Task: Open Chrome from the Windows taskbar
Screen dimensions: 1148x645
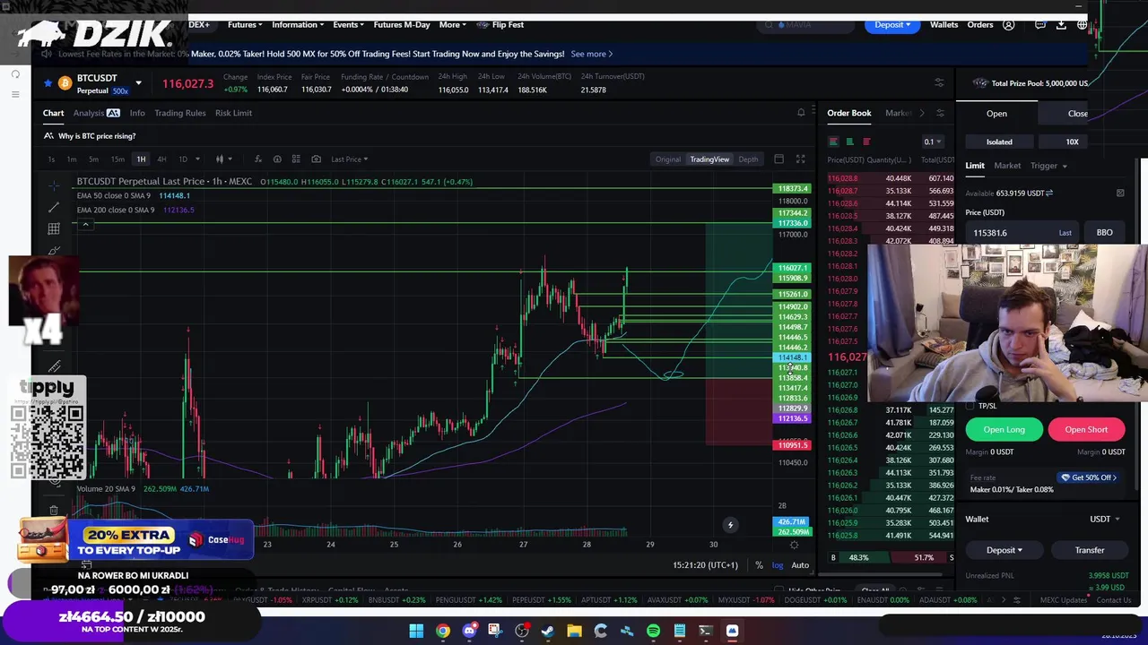Action: coord(443,631)
